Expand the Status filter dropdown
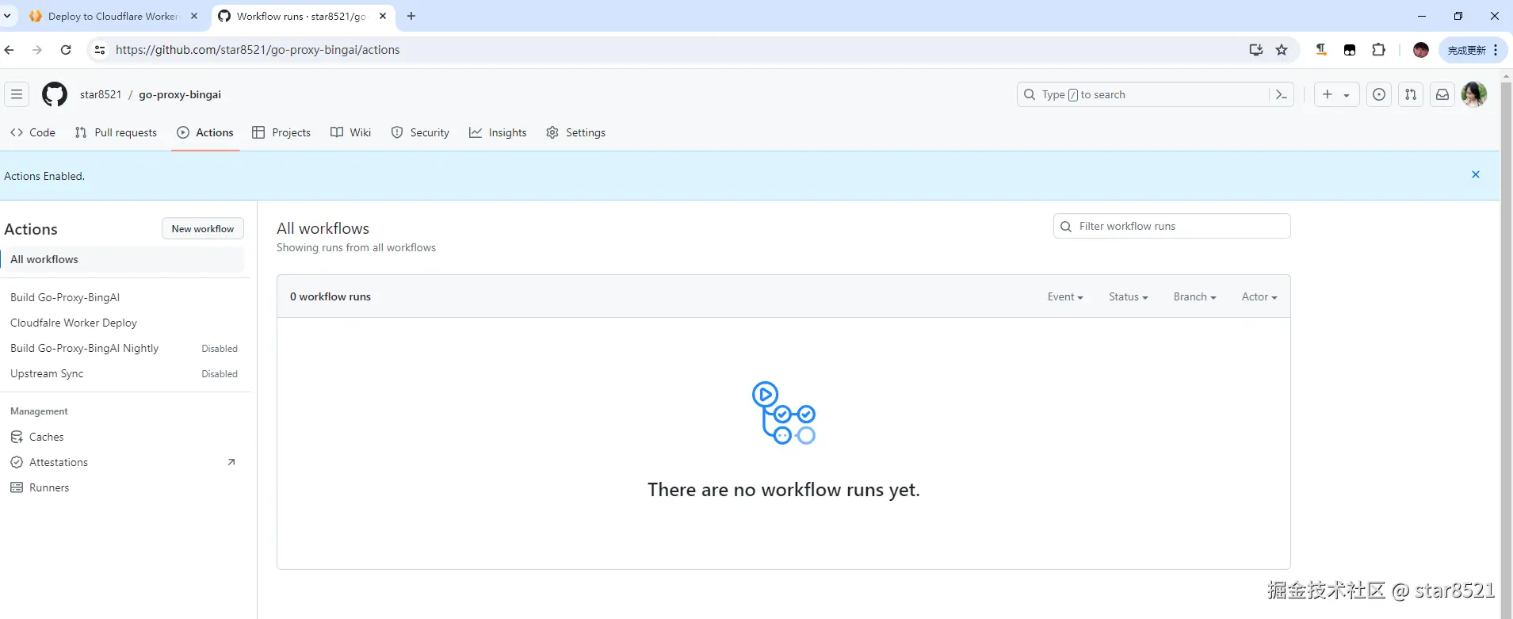Image resolution: width=1513 pixels, height=619 pixels. 1129,296
